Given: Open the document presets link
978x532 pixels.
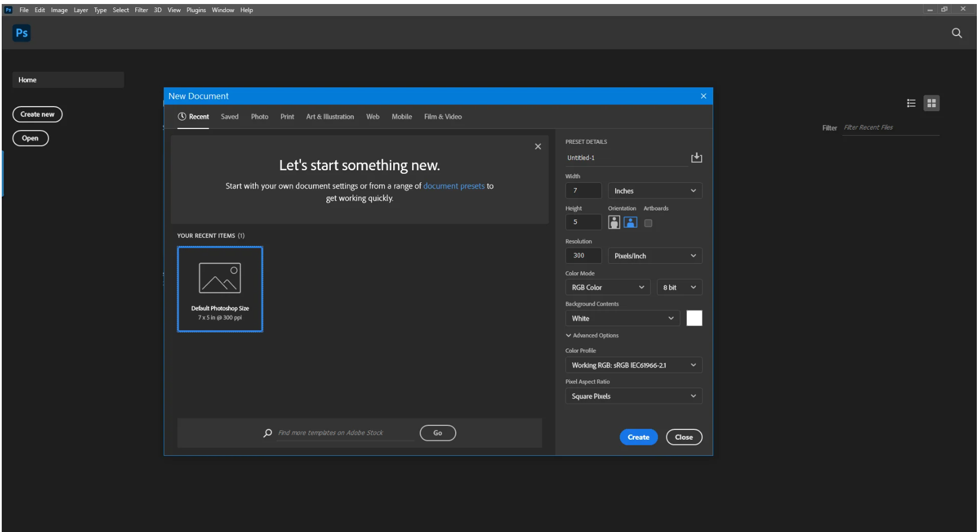Looking at the screenshot, I should click(453, 186).
